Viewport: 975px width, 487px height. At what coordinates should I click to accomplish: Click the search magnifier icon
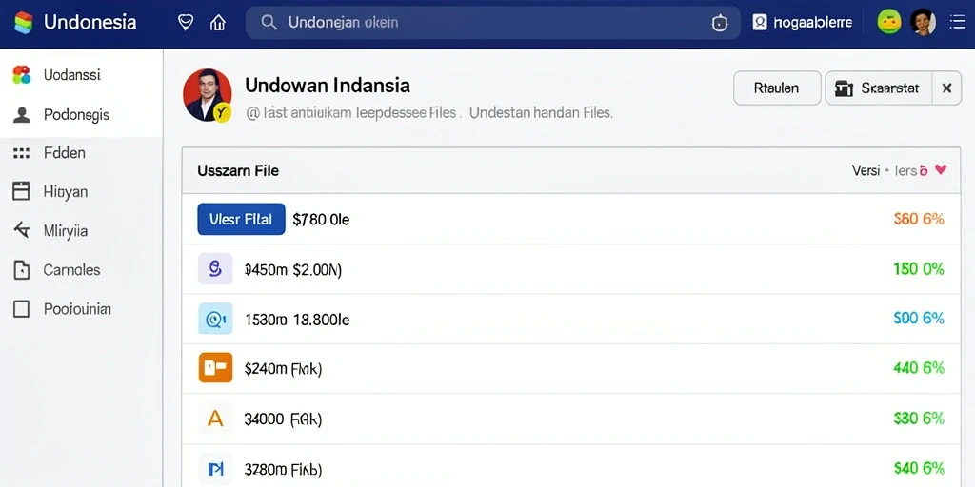(x=269, y=23)
